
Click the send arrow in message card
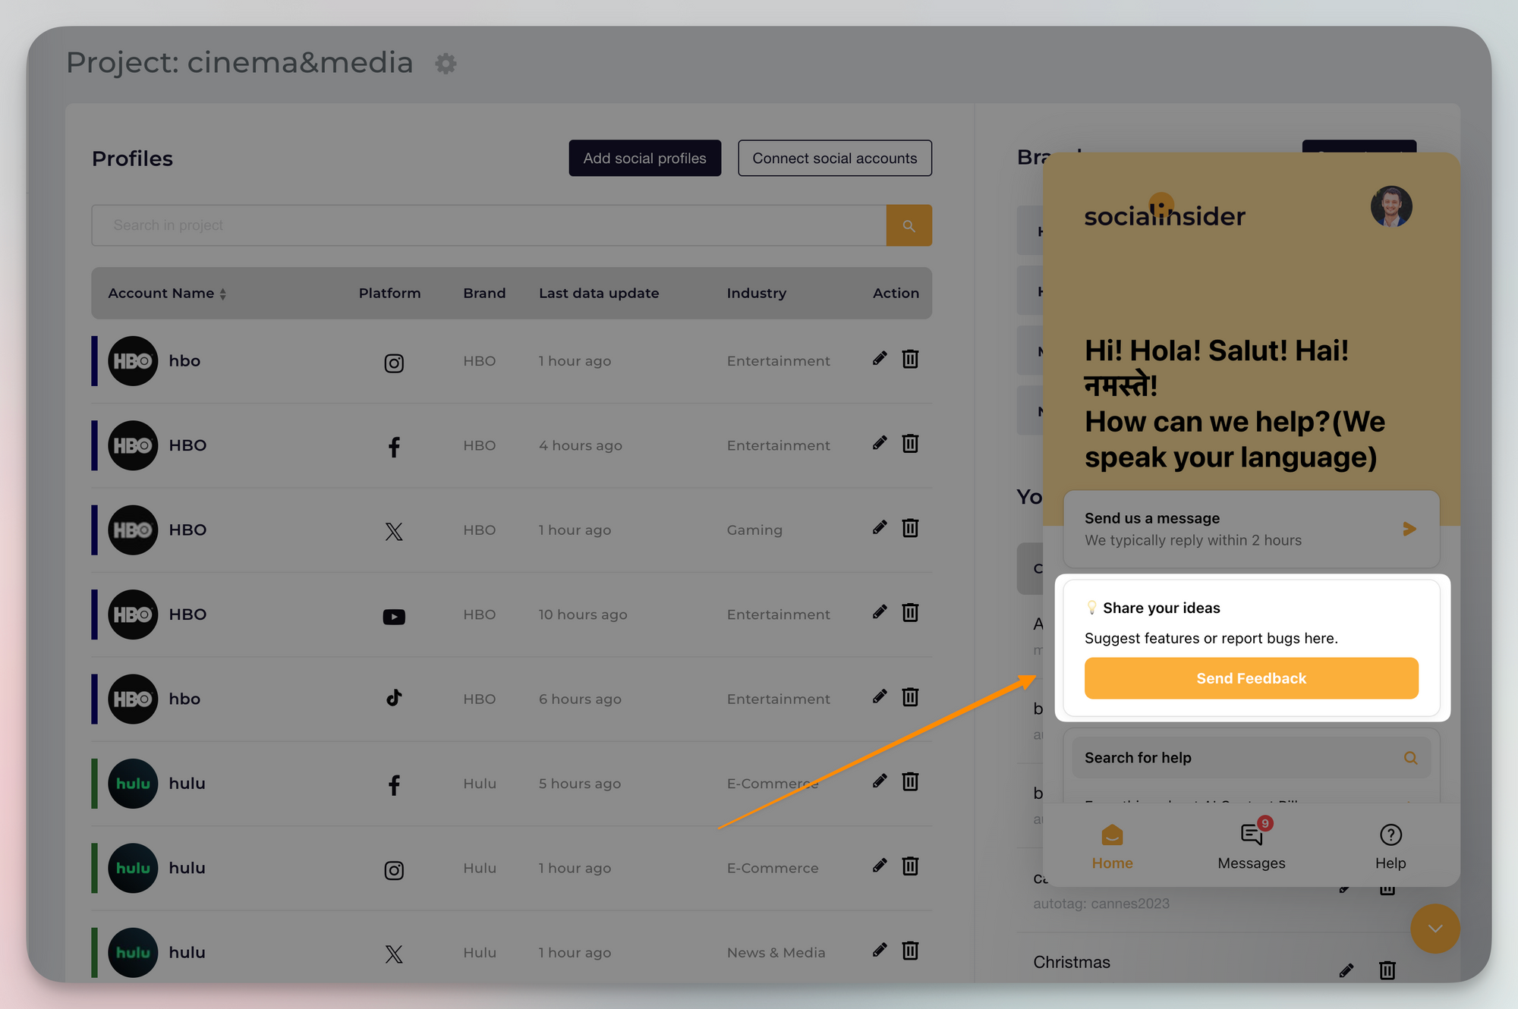pos(1409,529)
